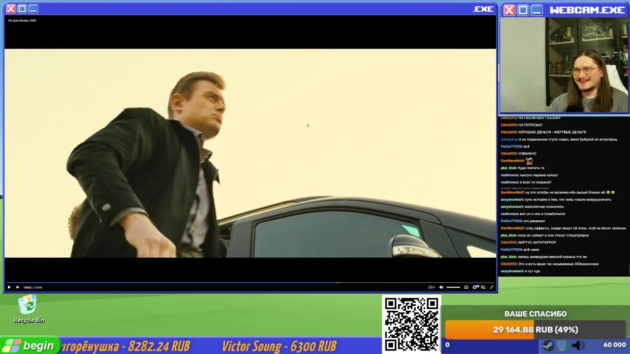Click the donor ticker 'Victor Soung - 6300 RUB'
630x354 pixels.
[279, 346]
